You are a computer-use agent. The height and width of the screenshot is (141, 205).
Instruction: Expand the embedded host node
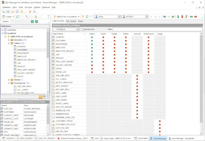pyautogui.click(x=2, y=30)
